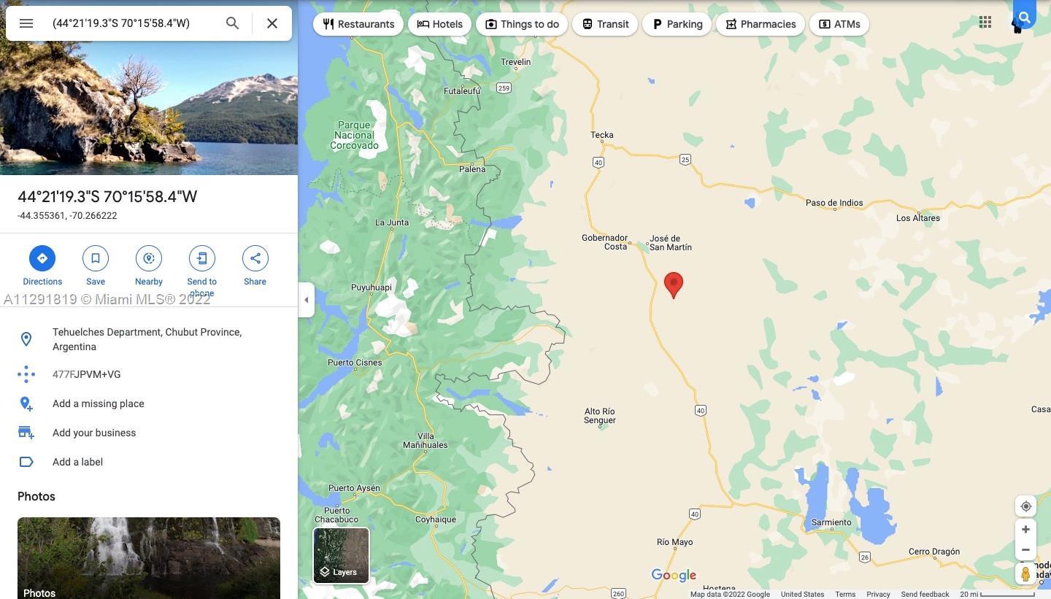Image resolution: width=1051 pixels, height=599 pixels.
Task: Filter map by Hotels
Action: tap(440, 24)
